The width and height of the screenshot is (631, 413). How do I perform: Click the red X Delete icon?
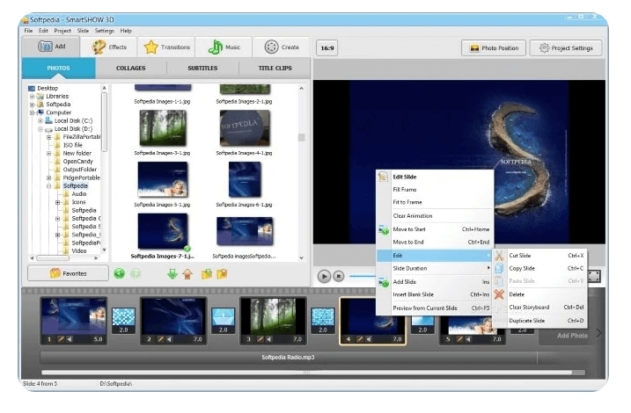tap(499, 294)
